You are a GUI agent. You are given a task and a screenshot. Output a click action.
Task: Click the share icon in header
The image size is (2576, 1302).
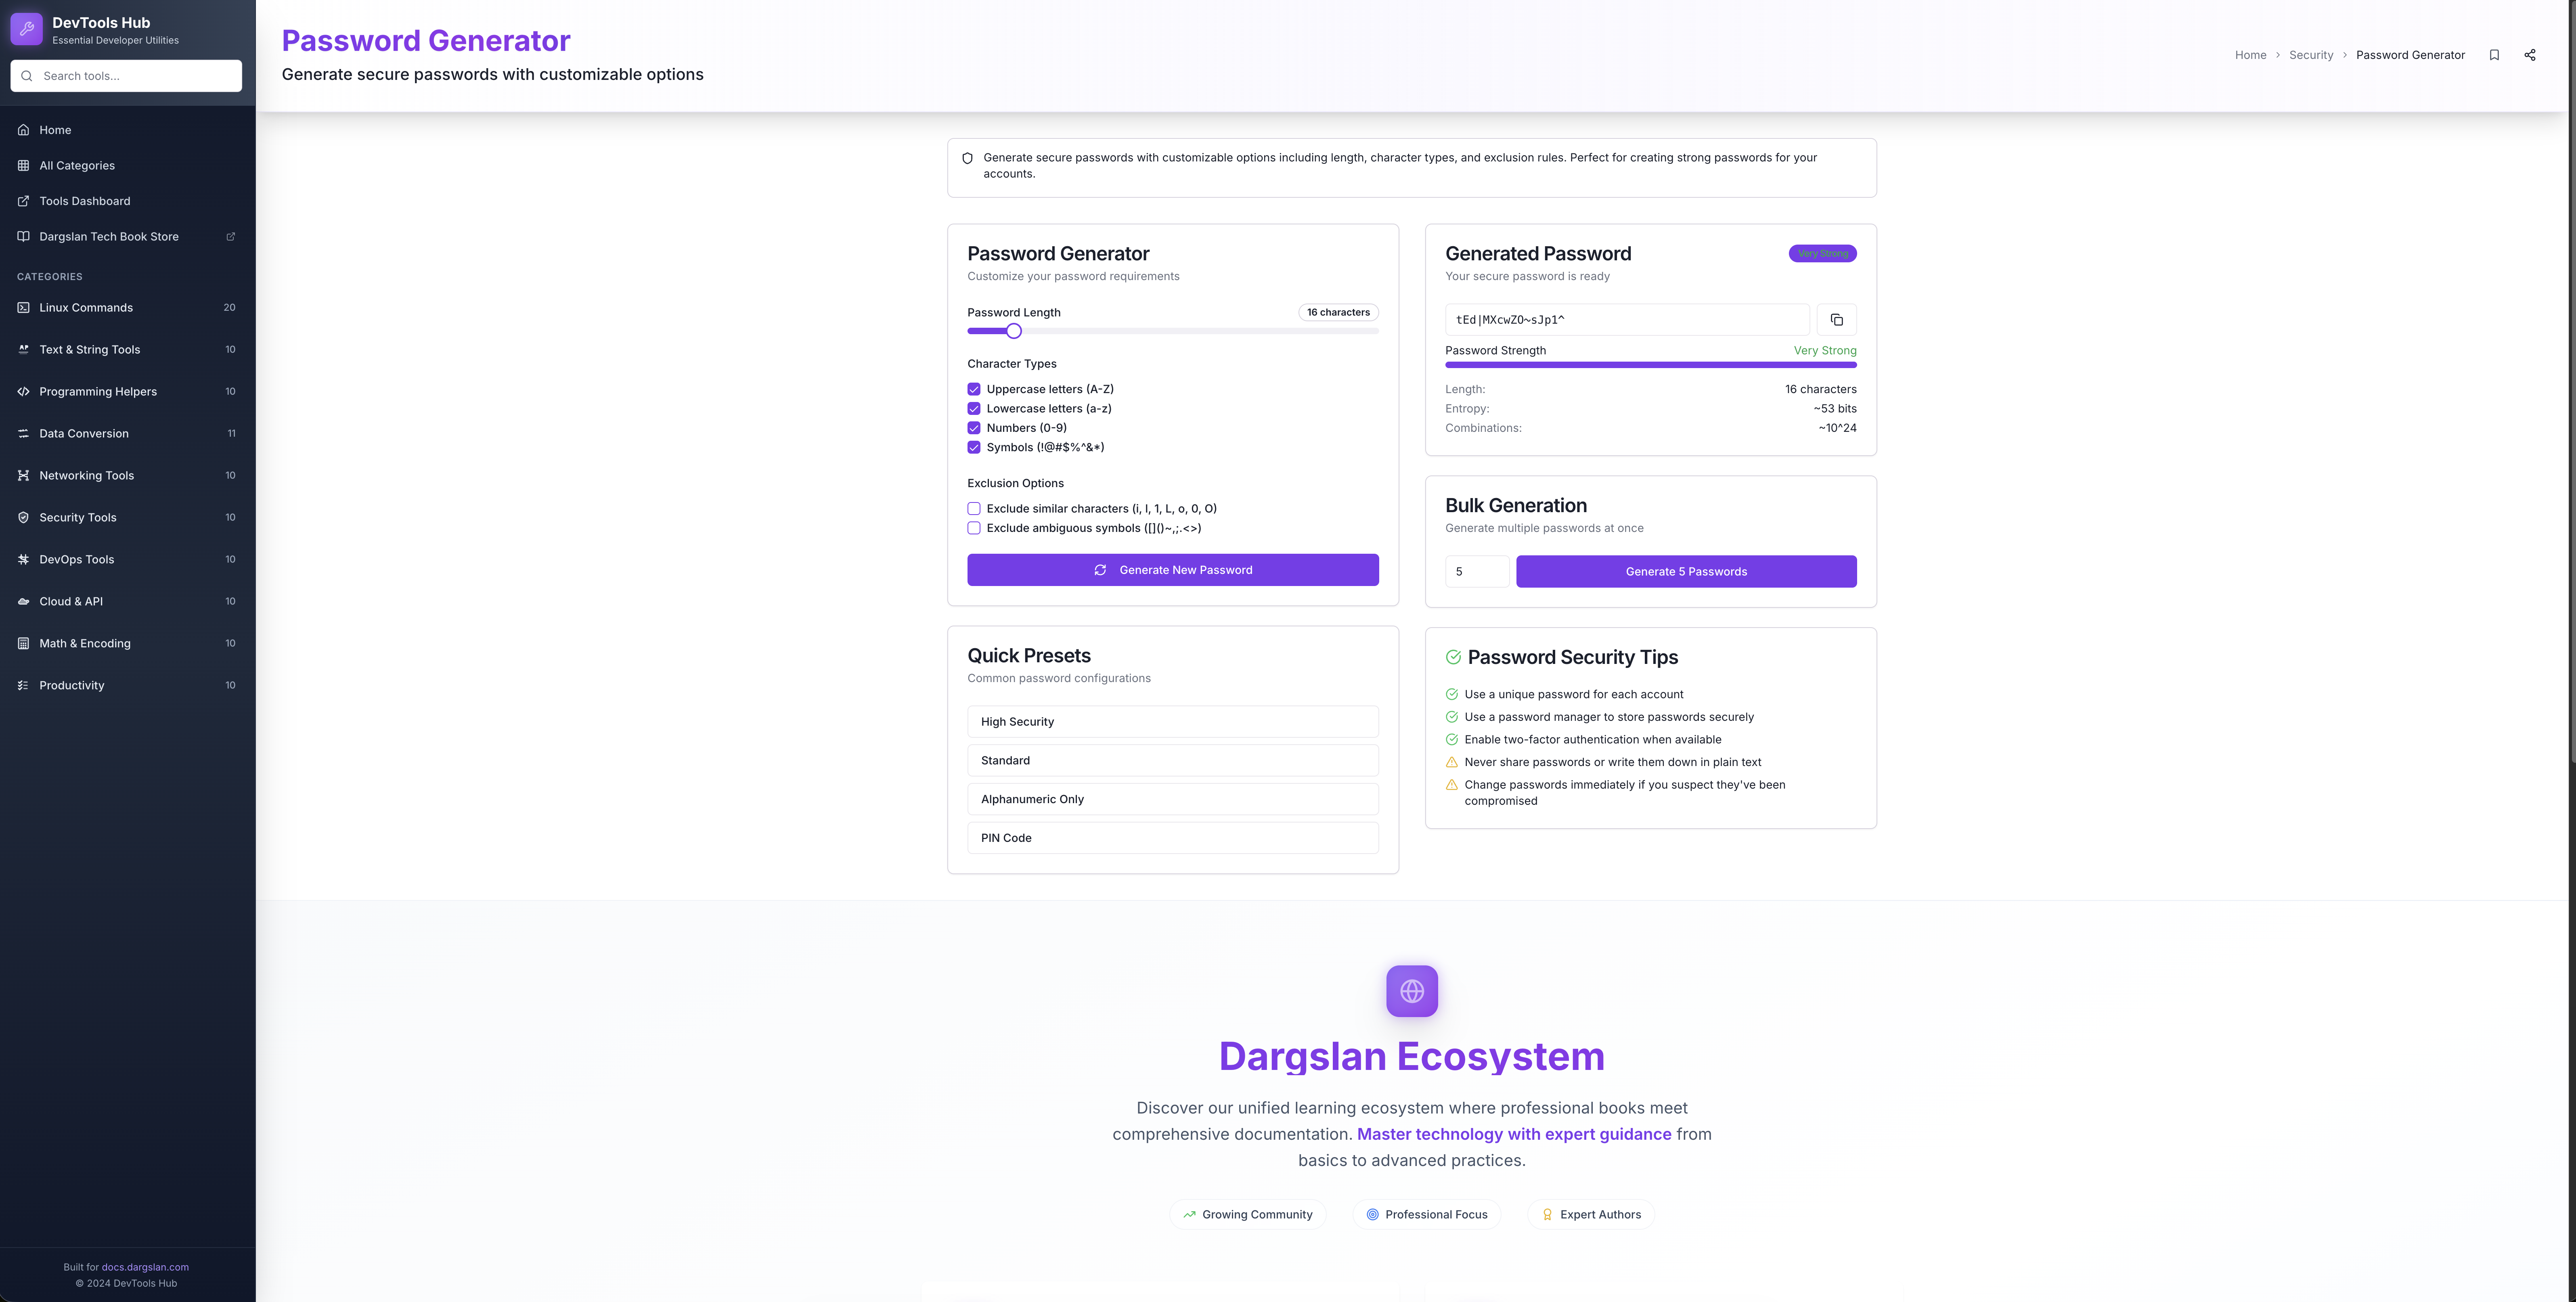[x=2529, y=55]
